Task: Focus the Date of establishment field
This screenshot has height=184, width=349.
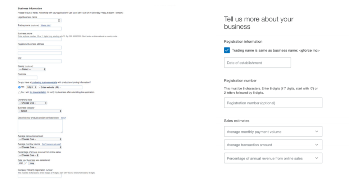Action: [257, 63]
